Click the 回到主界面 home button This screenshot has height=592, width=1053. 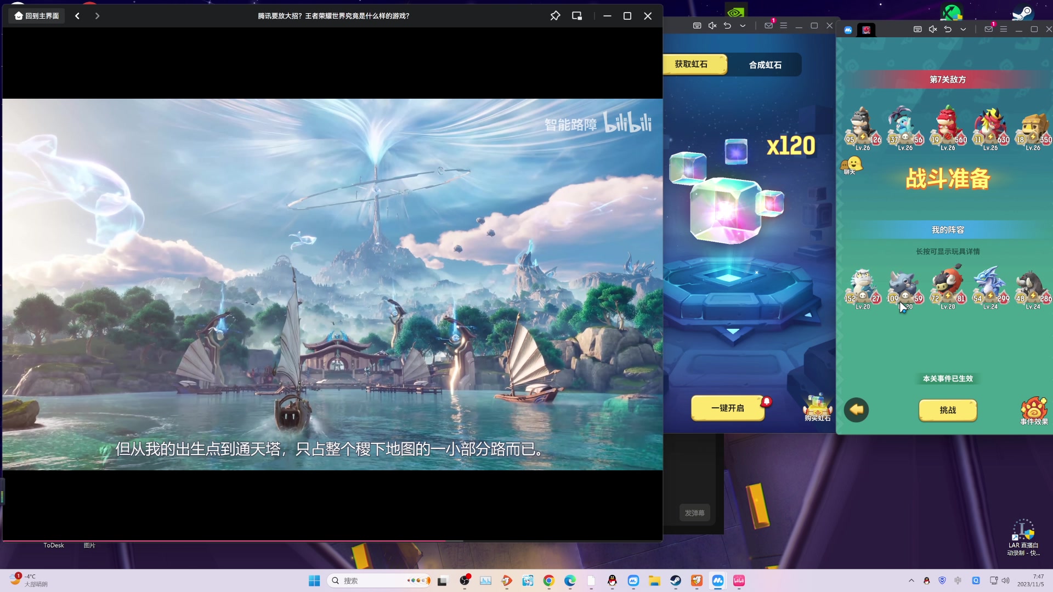coord(37,16)
